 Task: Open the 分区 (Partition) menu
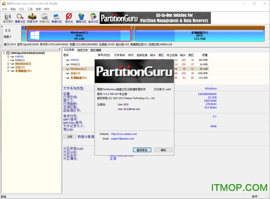21,9
